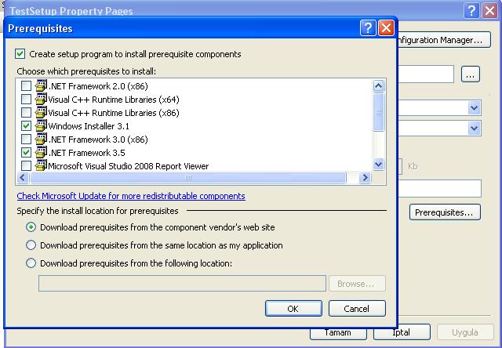Click the horizontal scrollbar thumb of prerequisites list

[188, 177]
